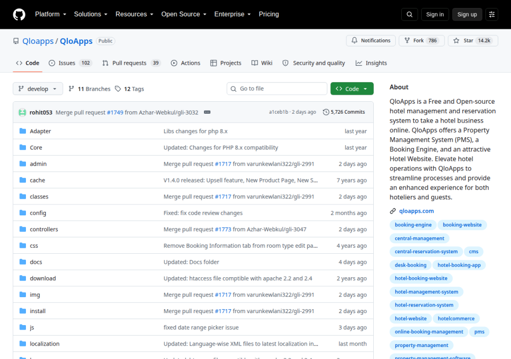View the 5,726 Commits history
Viewport: 511px width, 359px height.
pyautogui.click(x=344, y=112)
